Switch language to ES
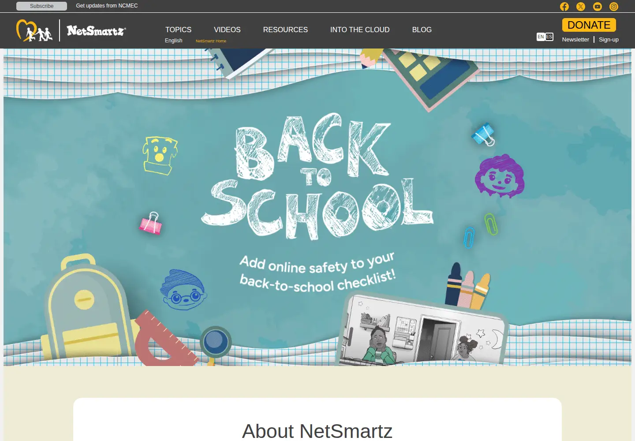This screenshot has width=635, height=441. tap(549, 37)
